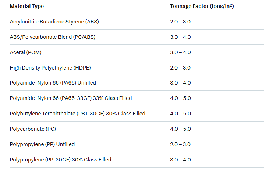273x171 pixels.
Task: Select tonnage value for PA66-33GF Glass Filled
Action: click(x=180, y=98)
